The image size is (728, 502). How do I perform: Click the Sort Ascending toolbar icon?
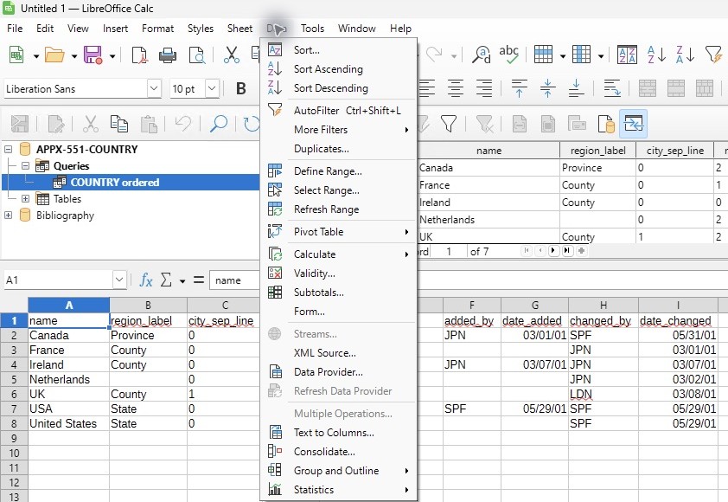pyautogui.click(x=656, y=55)
